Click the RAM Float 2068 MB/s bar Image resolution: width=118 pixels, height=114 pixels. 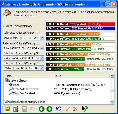coord(80,49)
